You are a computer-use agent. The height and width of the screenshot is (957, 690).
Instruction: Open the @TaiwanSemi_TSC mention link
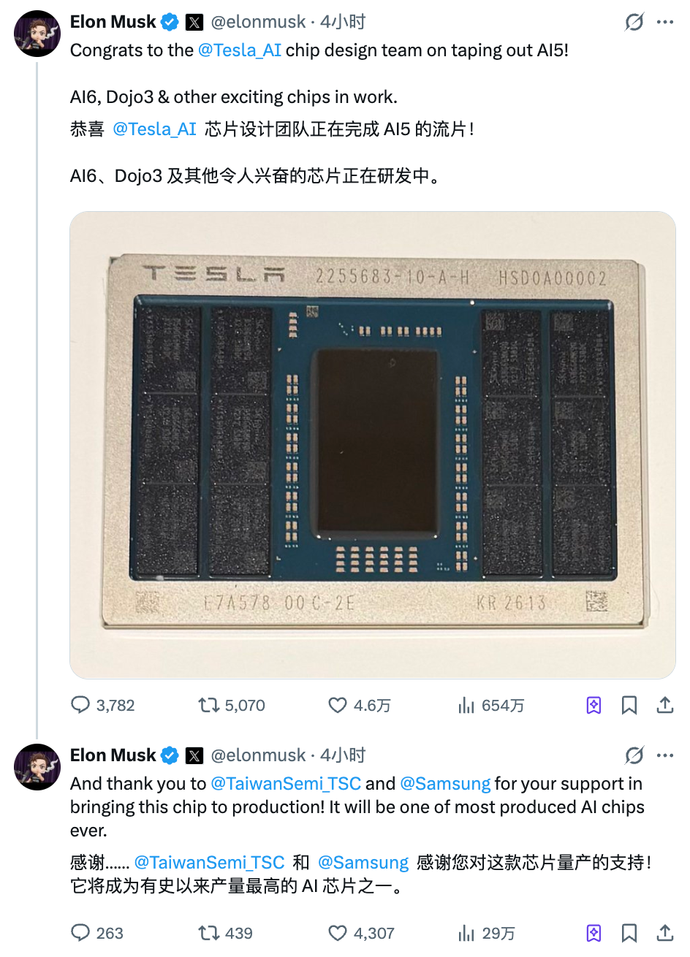coord(285,784)
